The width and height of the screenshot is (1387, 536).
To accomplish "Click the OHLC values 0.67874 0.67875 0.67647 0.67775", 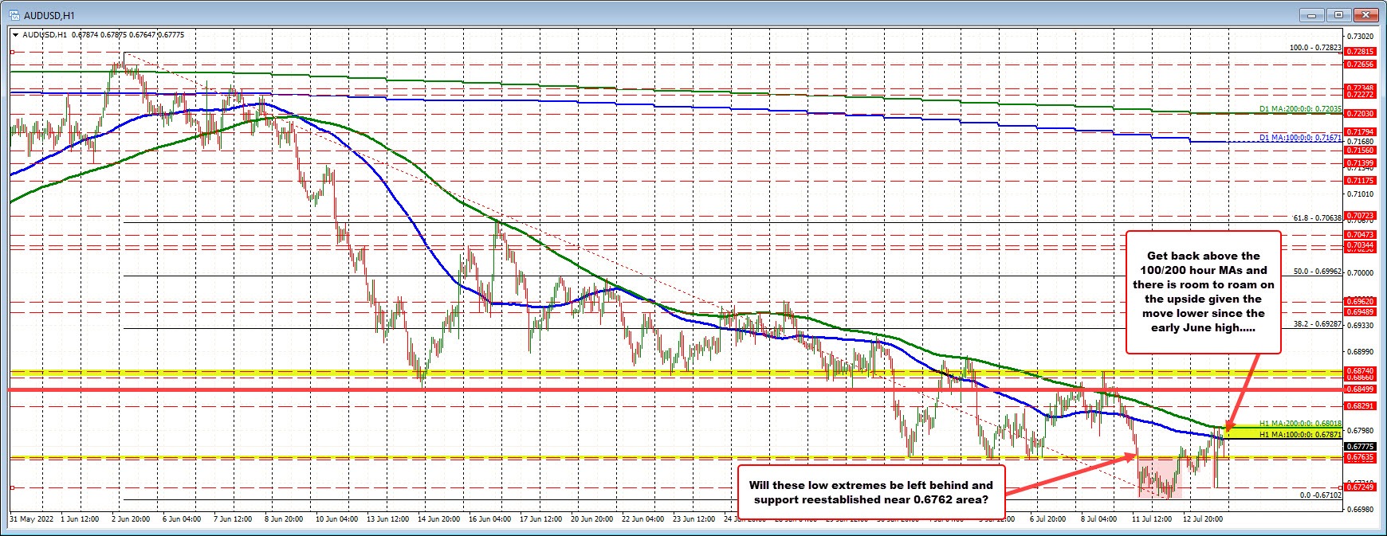I will click(128, 35).
